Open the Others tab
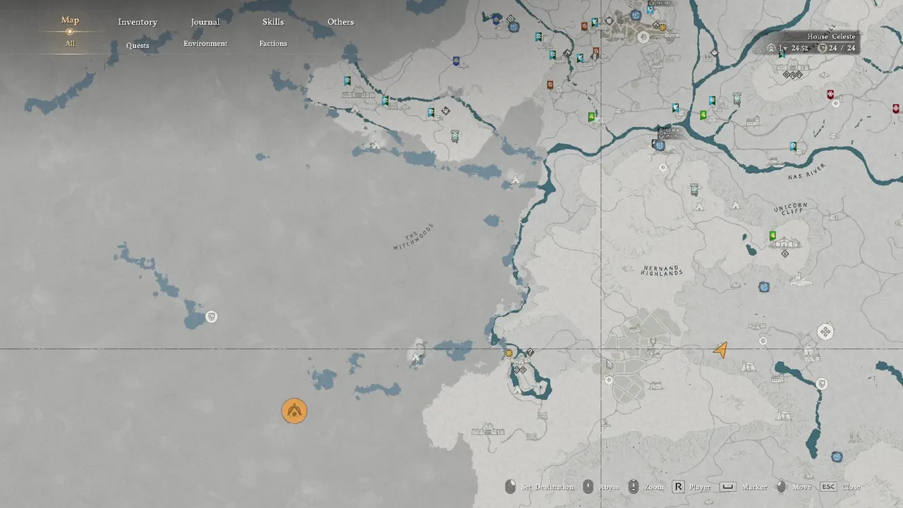903x508 pixels. tap(341, 22)
